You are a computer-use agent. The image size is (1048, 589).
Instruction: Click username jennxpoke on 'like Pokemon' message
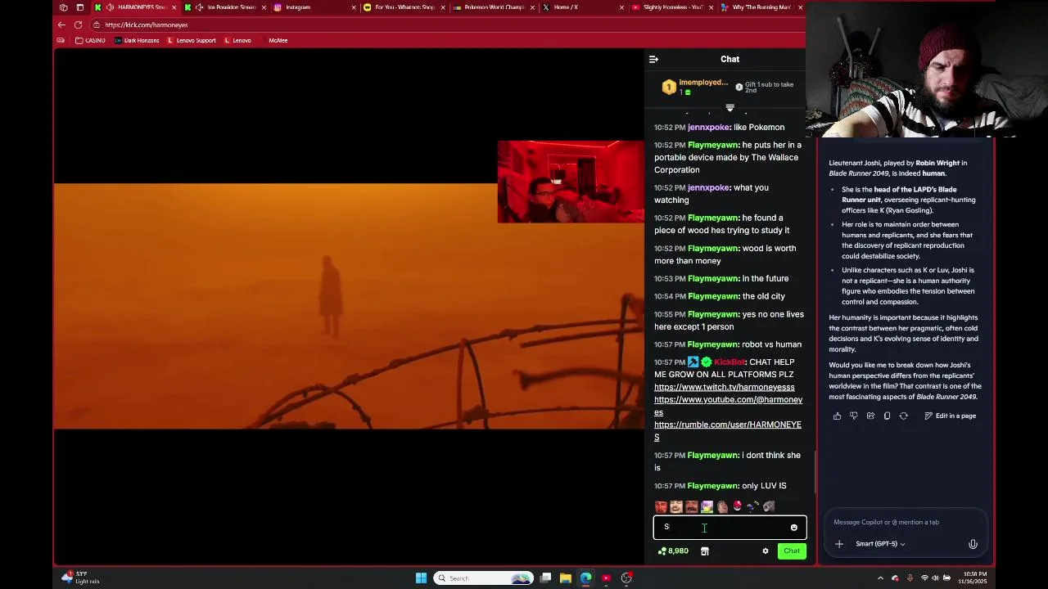coord(708,128)
